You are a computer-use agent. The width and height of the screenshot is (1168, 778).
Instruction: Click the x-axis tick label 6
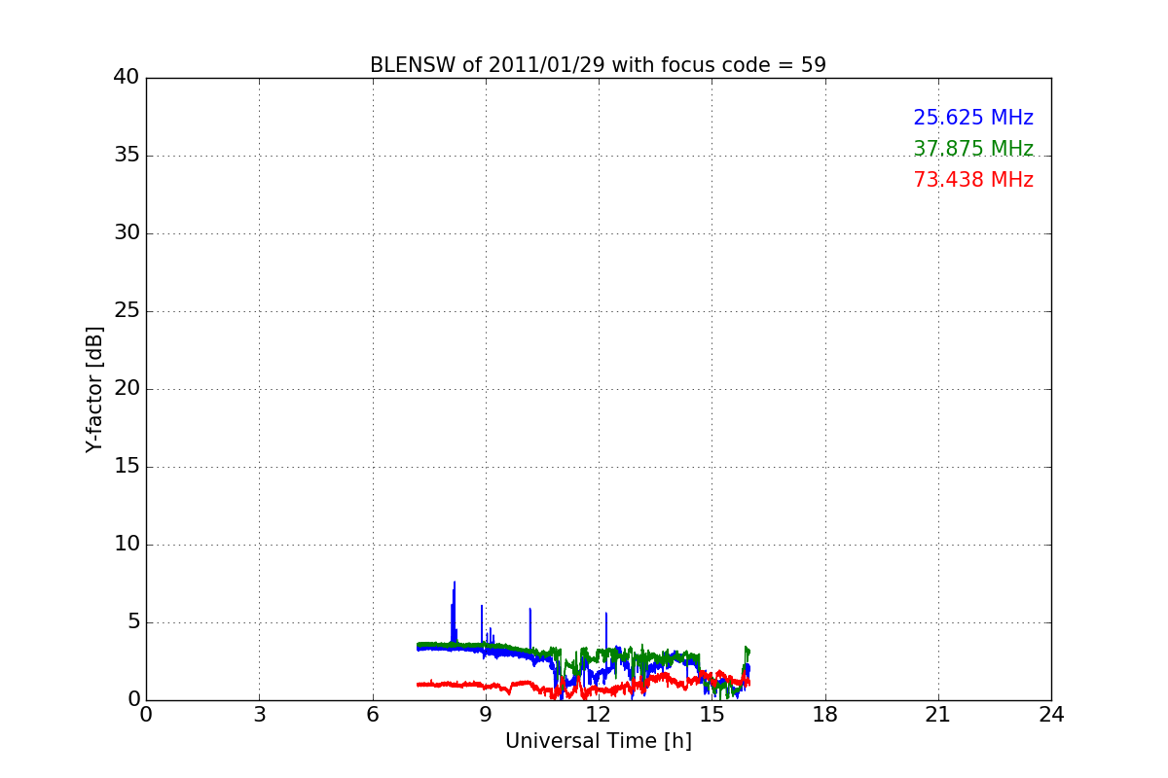[x=372, y=715]
